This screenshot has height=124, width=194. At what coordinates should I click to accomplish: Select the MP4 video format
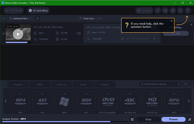tap(21, 101)
